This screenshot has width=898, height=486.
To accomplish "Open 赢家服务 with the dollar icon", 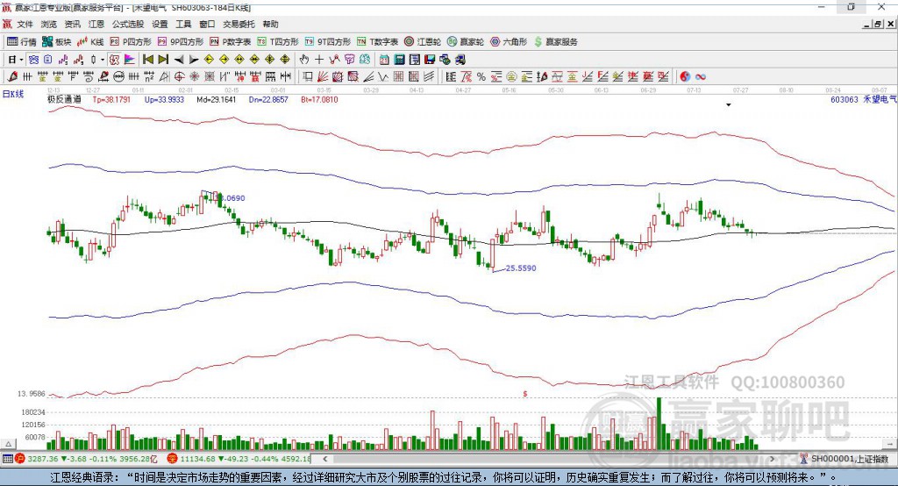I will [555, 42].
